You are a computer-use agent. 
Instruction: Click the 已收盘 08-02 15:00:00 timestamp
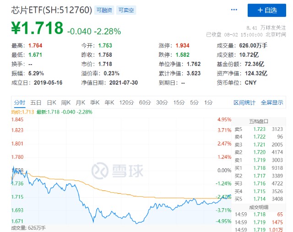[x=234, y=35]
